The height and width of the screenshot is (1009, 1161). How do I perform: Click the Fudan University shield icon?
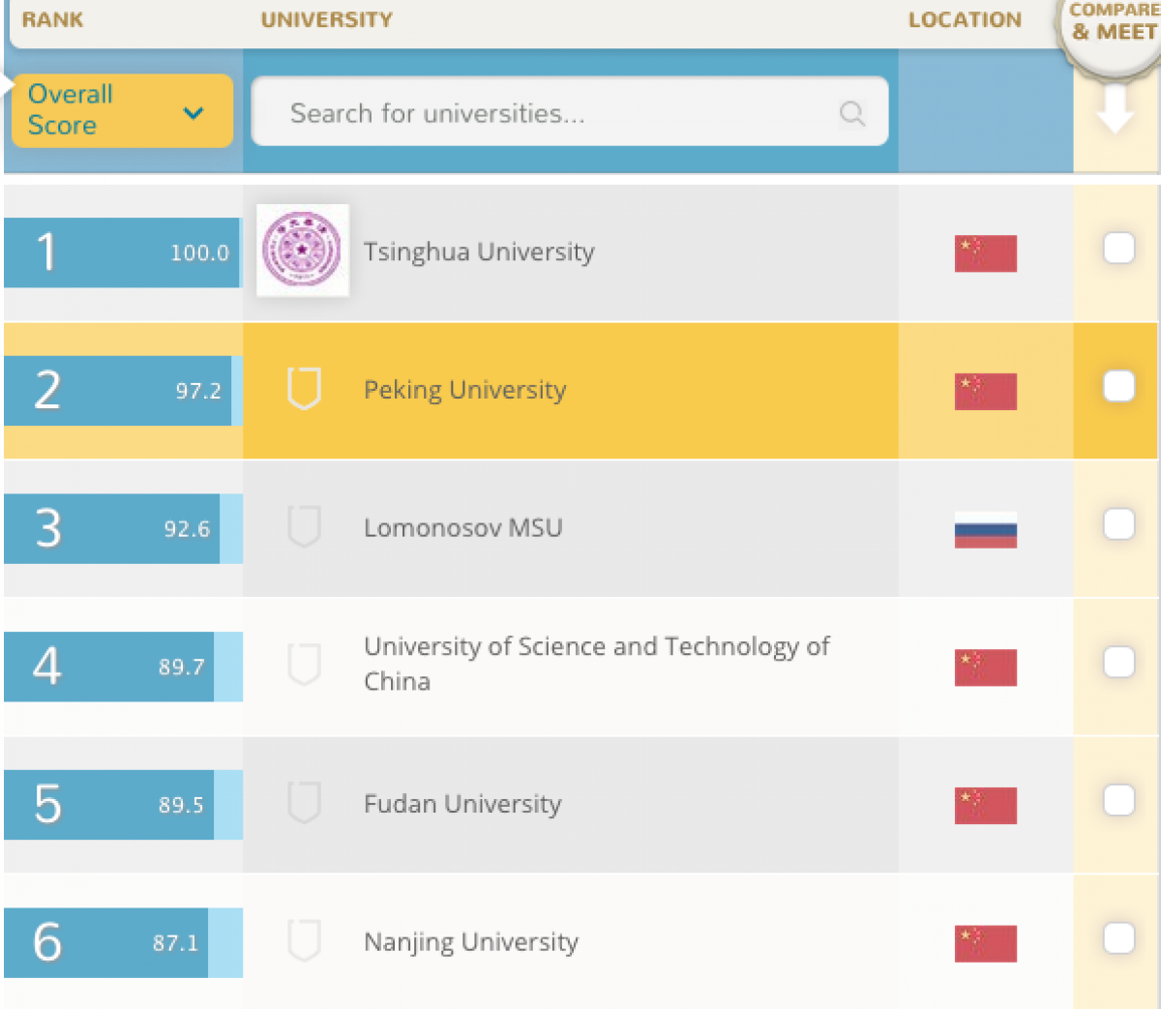pyautogui.click(x=304, y=803)
